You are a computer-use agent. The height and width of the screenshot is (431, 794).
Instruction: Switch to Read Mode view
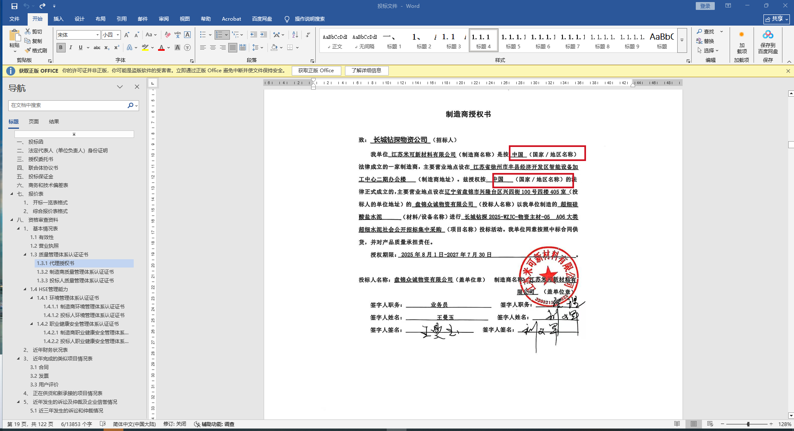[677, 424]
